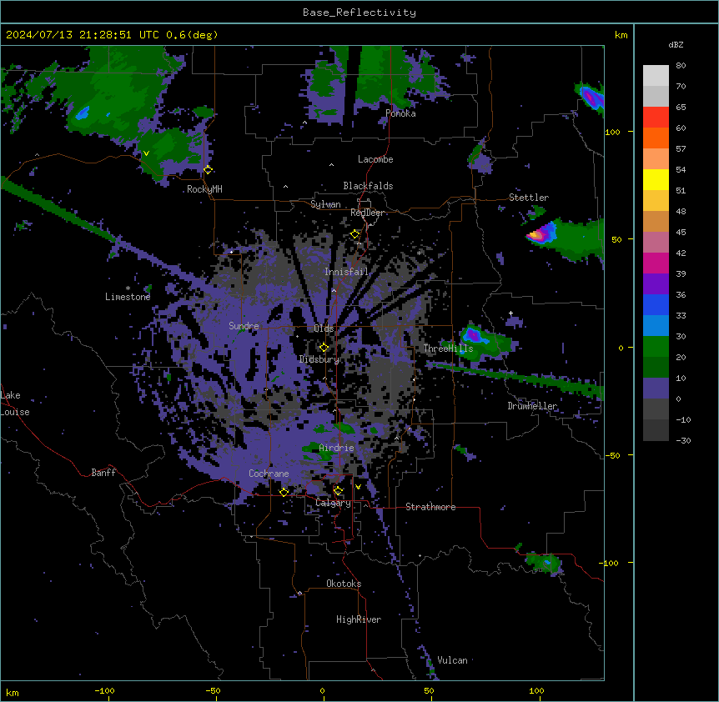Click the -50 tick on the horizontal km axis
The image size is (719, 702).
click(214, 690)
